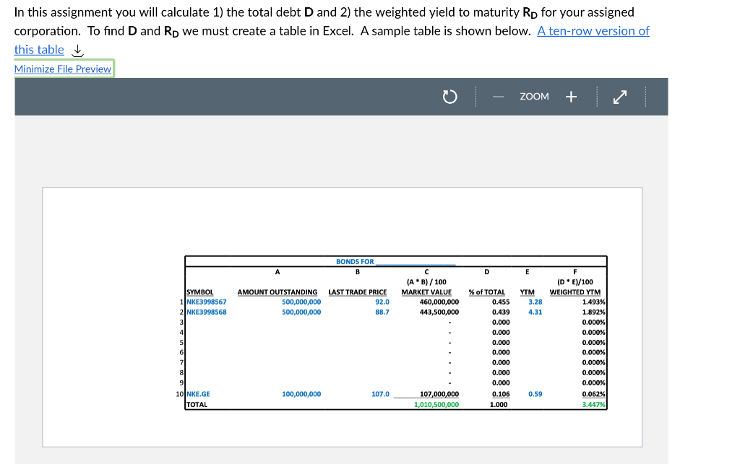Click weighted YTM 0.062%
Screen dimensions: 740x464
coord(593,394)
